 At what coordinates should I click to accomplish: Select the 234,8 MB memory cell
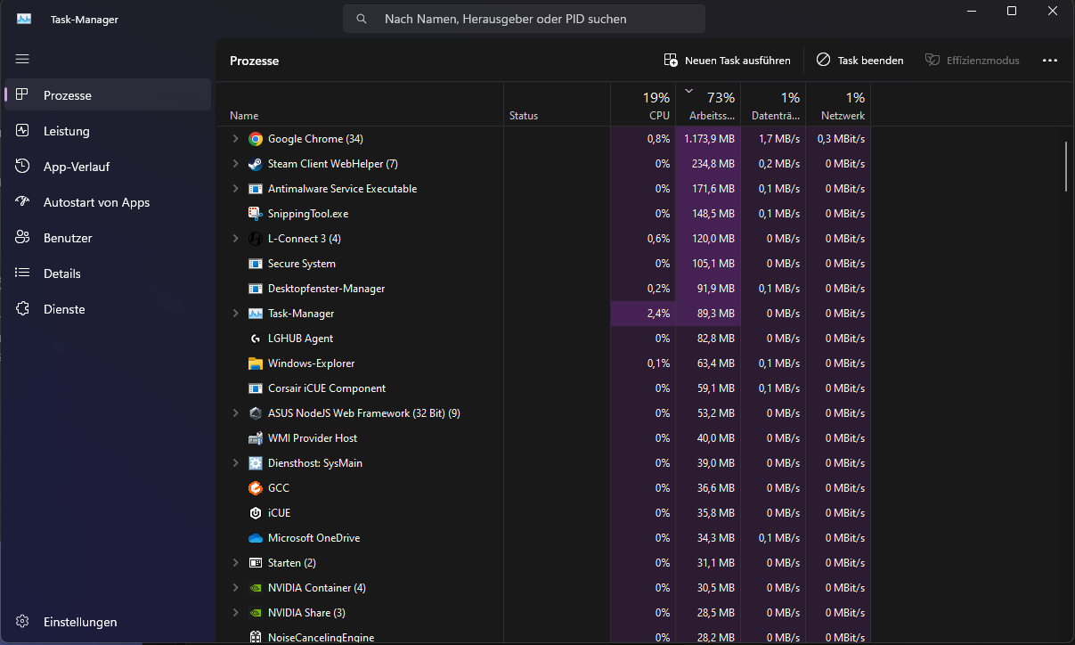[x=708, y=164]
